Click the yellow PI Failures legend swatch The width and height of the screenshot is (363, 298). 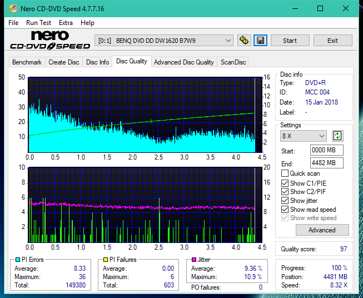click(x=106, y=260)
